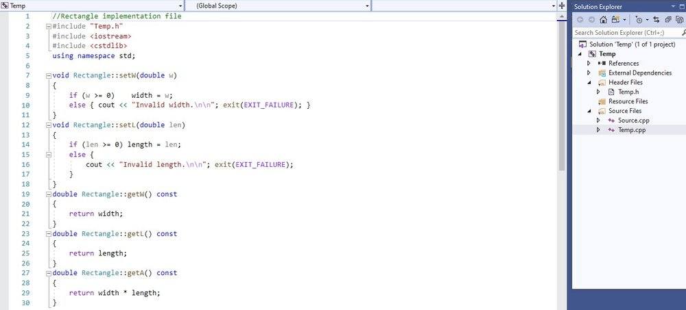Open the Temp project dropdown in navigation bar
Viewport: 686px width, 310px height.
pyautogui.click(x=180, y=6)
